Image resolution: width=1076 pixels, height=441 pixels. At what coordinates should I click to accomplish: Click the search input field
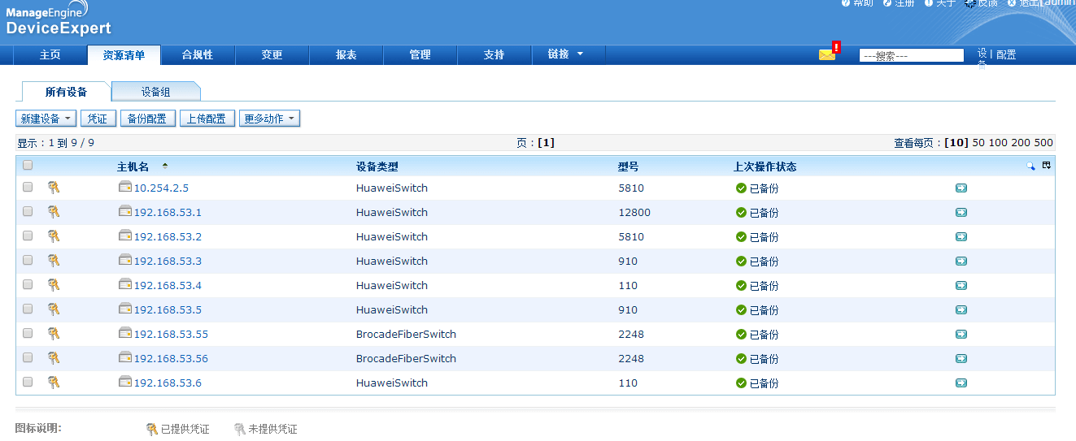pos(911,56)
